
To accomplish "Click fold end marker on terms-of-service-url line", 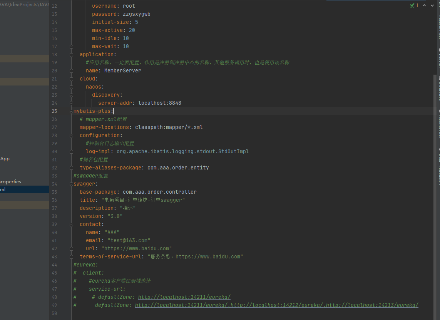I will point(71,257).
